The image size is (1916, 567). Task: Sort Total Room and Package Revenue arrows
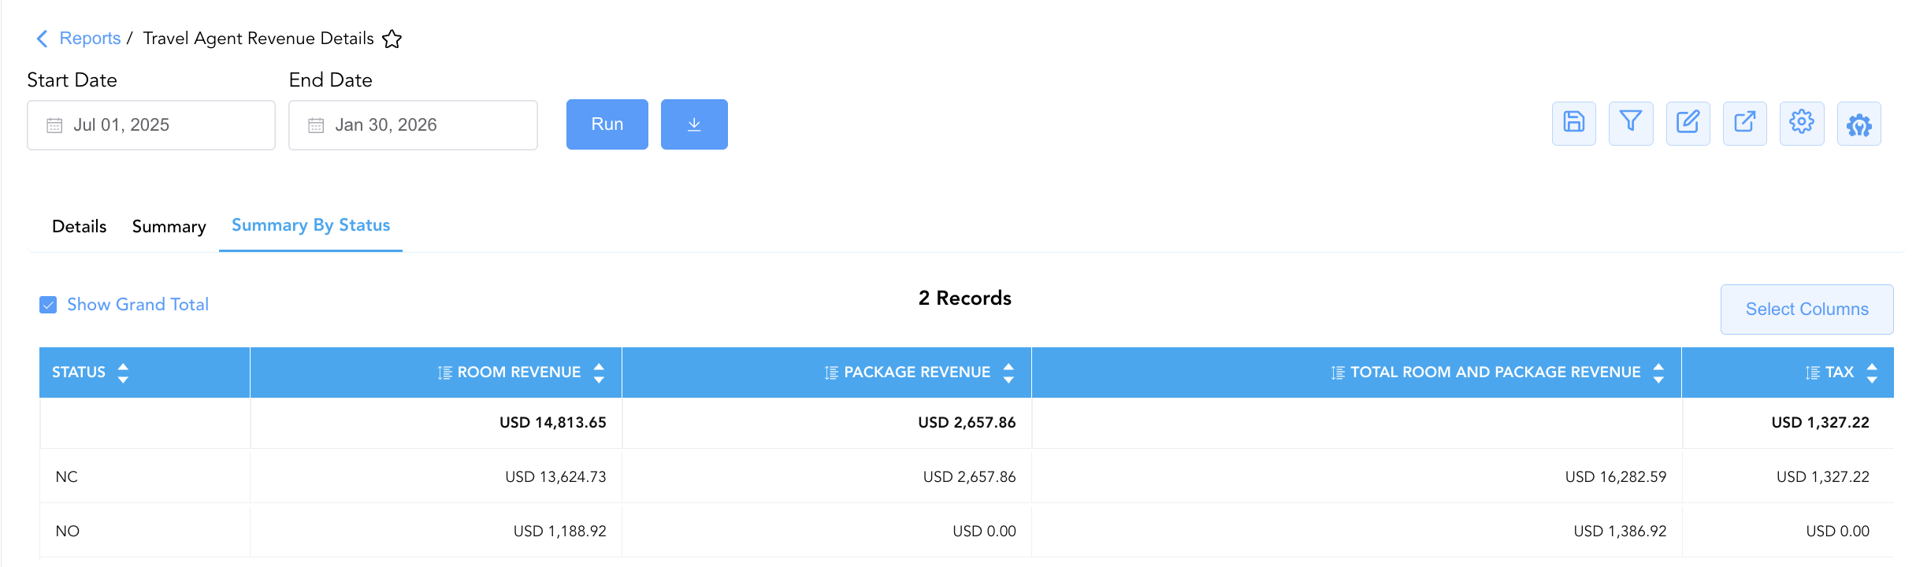coord(1658,372)
